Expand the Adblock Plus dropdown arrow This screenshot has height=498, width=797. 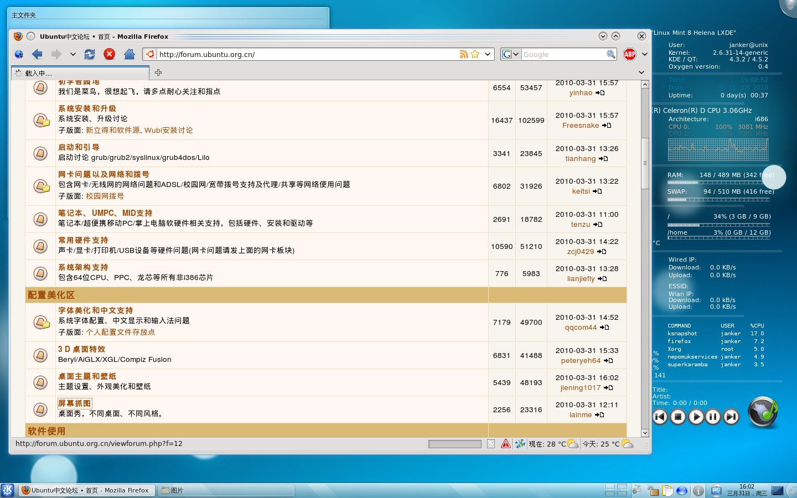click(x=645, y=54)
